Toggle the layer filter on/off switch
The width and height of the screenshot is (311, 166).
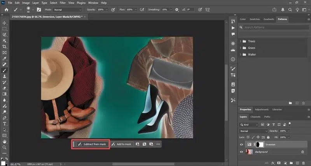(x=290, y=124)
